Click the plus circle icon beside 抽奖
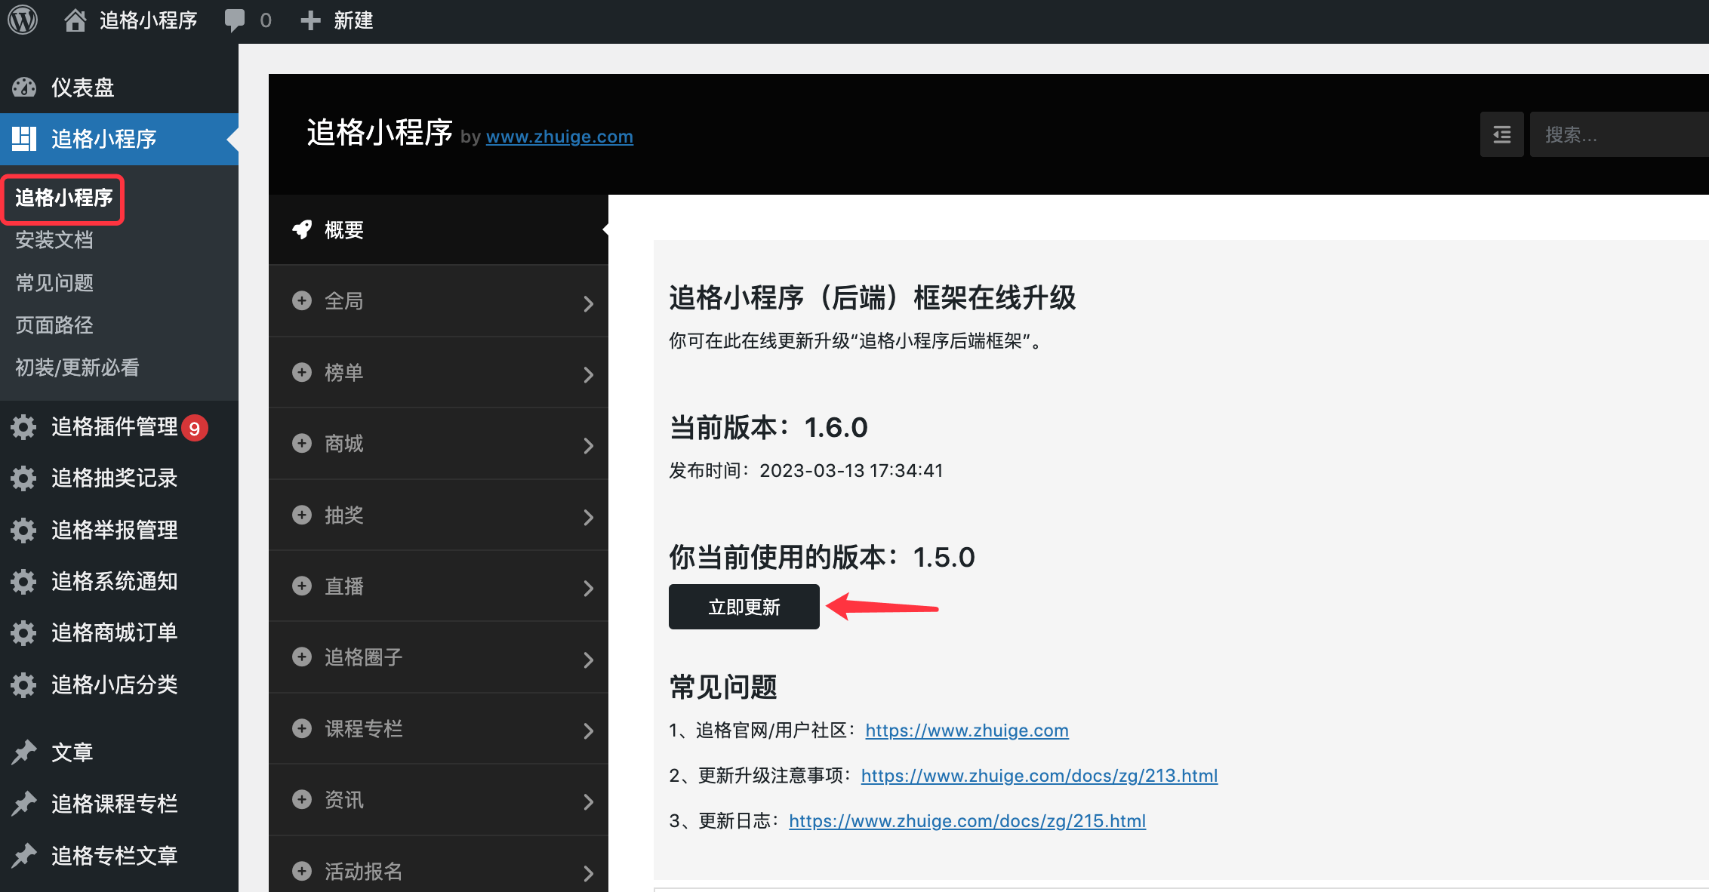 (302, 515)
